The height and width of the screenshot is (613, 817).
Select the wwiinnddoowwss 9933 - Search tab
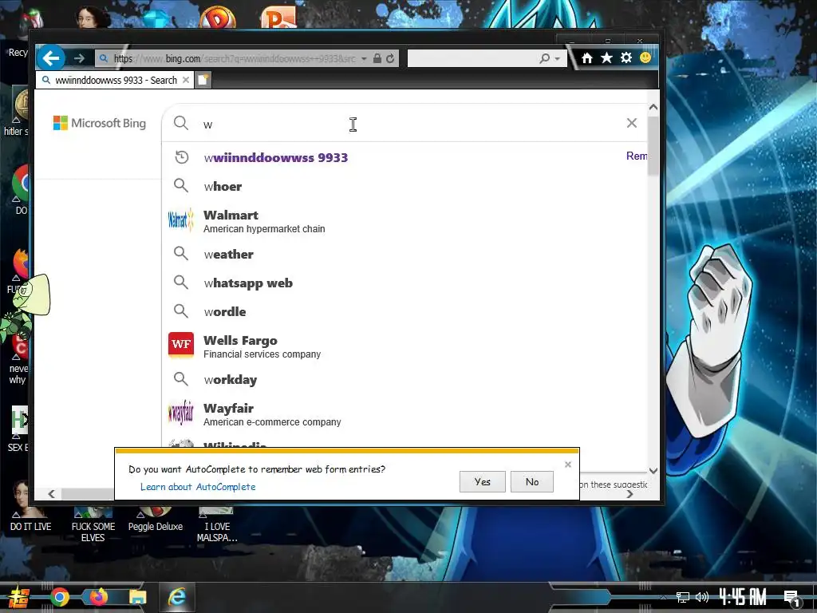click(x=116, y=81)
